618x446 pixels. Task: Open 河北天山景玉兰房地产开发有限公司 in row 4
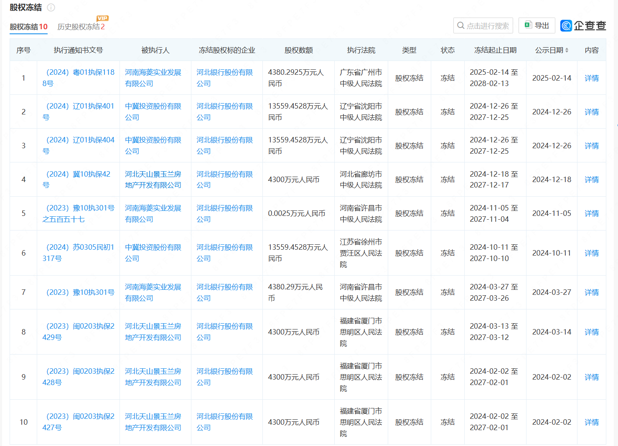(153, 180)
